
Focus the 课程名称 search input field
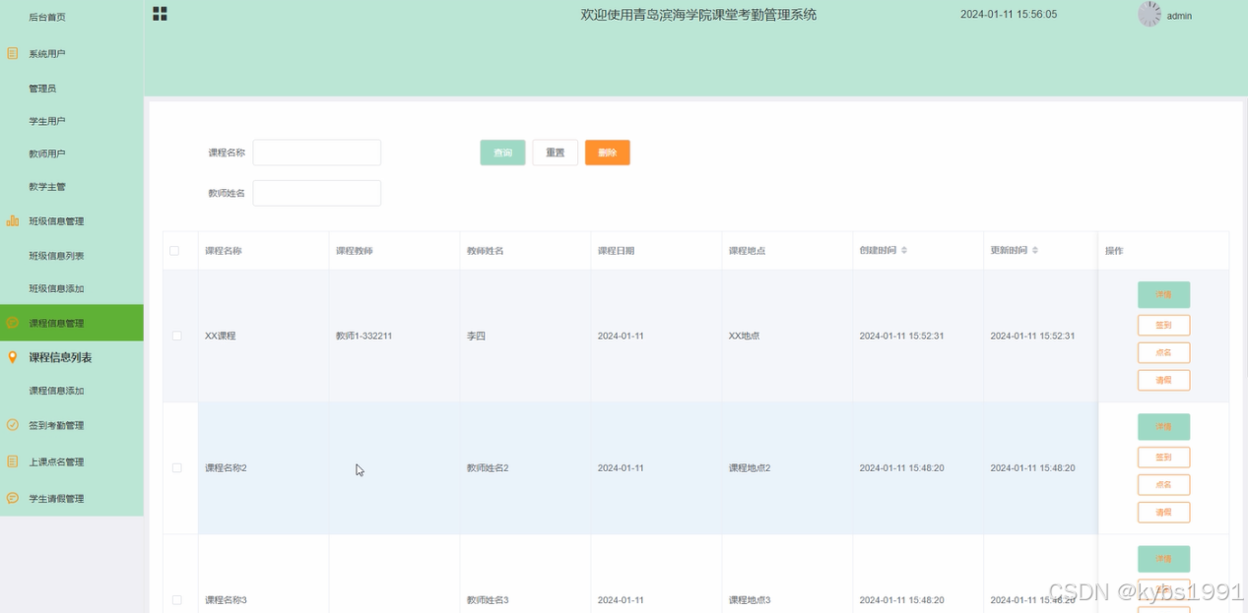coord(317,153)
